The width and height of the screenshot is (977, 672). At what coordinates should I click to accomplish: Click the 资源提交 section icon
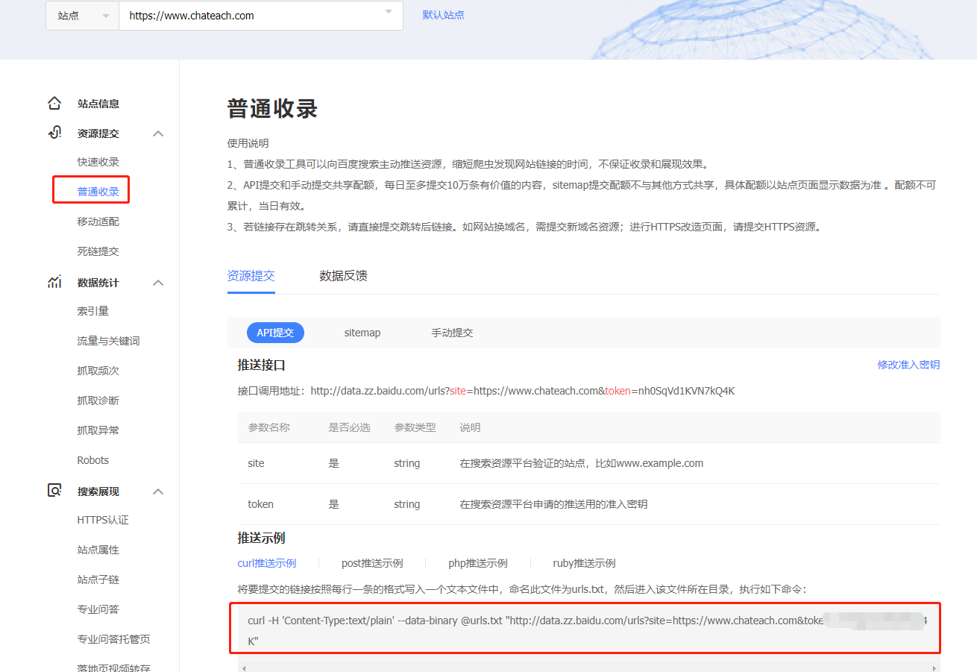pyautogui.click(x=54, y=133)
